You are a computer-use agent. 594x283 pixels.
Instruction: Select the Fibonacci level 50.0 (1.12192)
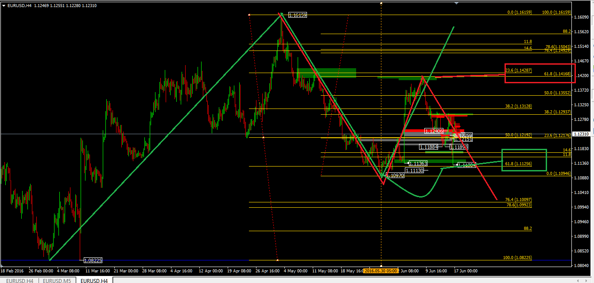pyautogui.click(x=519, y=135)
